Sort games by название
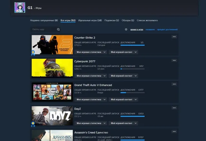Screen dimensions: 206x141 click(150, 30)
